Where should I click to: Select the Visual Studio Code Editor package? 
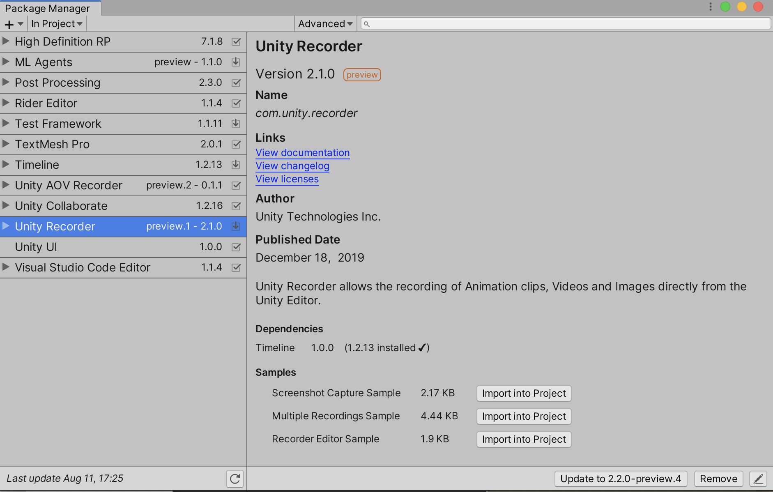[x=123, y=267]
